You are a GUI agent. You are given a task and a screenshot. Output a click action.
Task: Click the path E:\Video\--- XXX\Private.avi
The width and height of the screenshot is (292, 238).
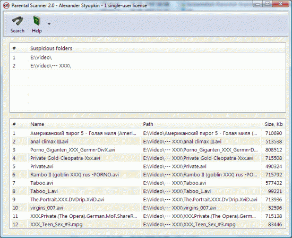pos(175,166)
